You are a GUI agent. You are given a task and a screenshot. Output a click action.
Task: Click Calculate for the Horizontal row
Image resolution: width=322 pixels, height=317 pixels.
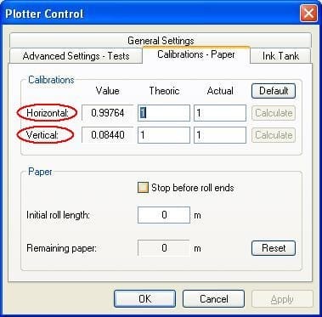point(274,113)
